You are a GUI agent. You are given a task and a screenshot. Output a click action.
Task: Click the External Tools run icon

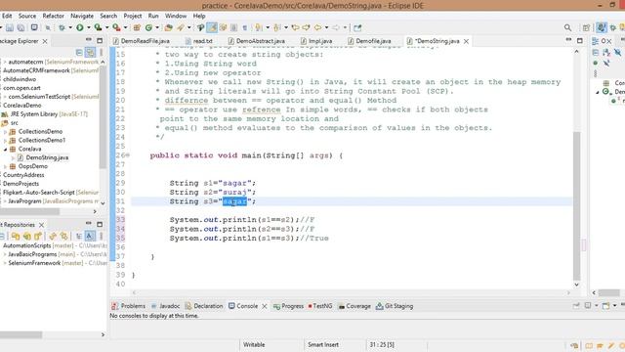tap(116, 27)
